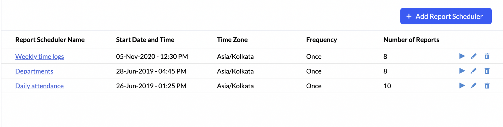The height and width of the screenshot is (127, 503).
Task: Delete the Departments scheduler row
Action: tap(487, 71)
